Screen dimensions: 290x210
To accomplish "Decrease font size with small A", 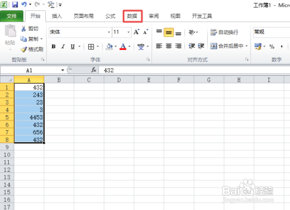I will pyautogui.click(x=146, y=32).
